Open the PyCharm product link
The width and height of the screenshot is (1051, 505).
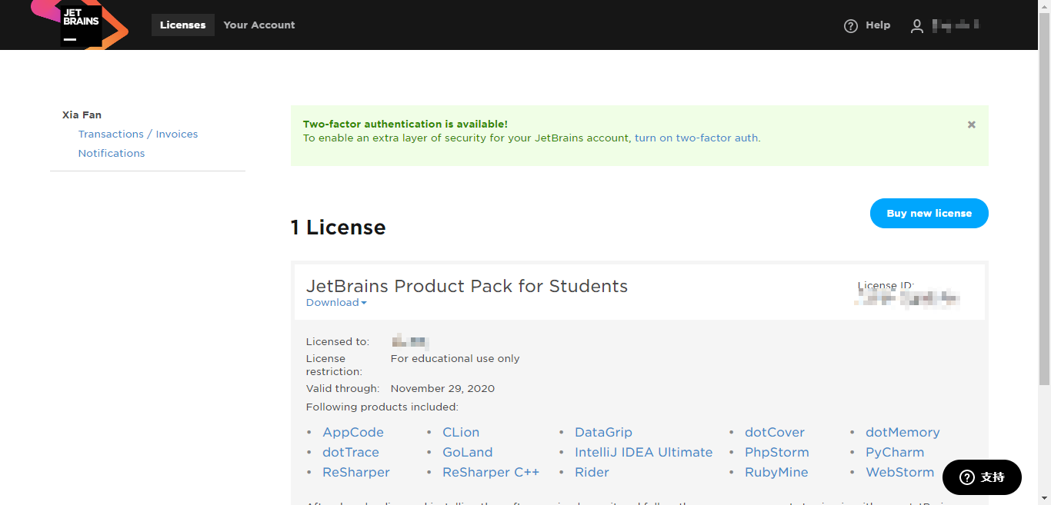(895, 453)
